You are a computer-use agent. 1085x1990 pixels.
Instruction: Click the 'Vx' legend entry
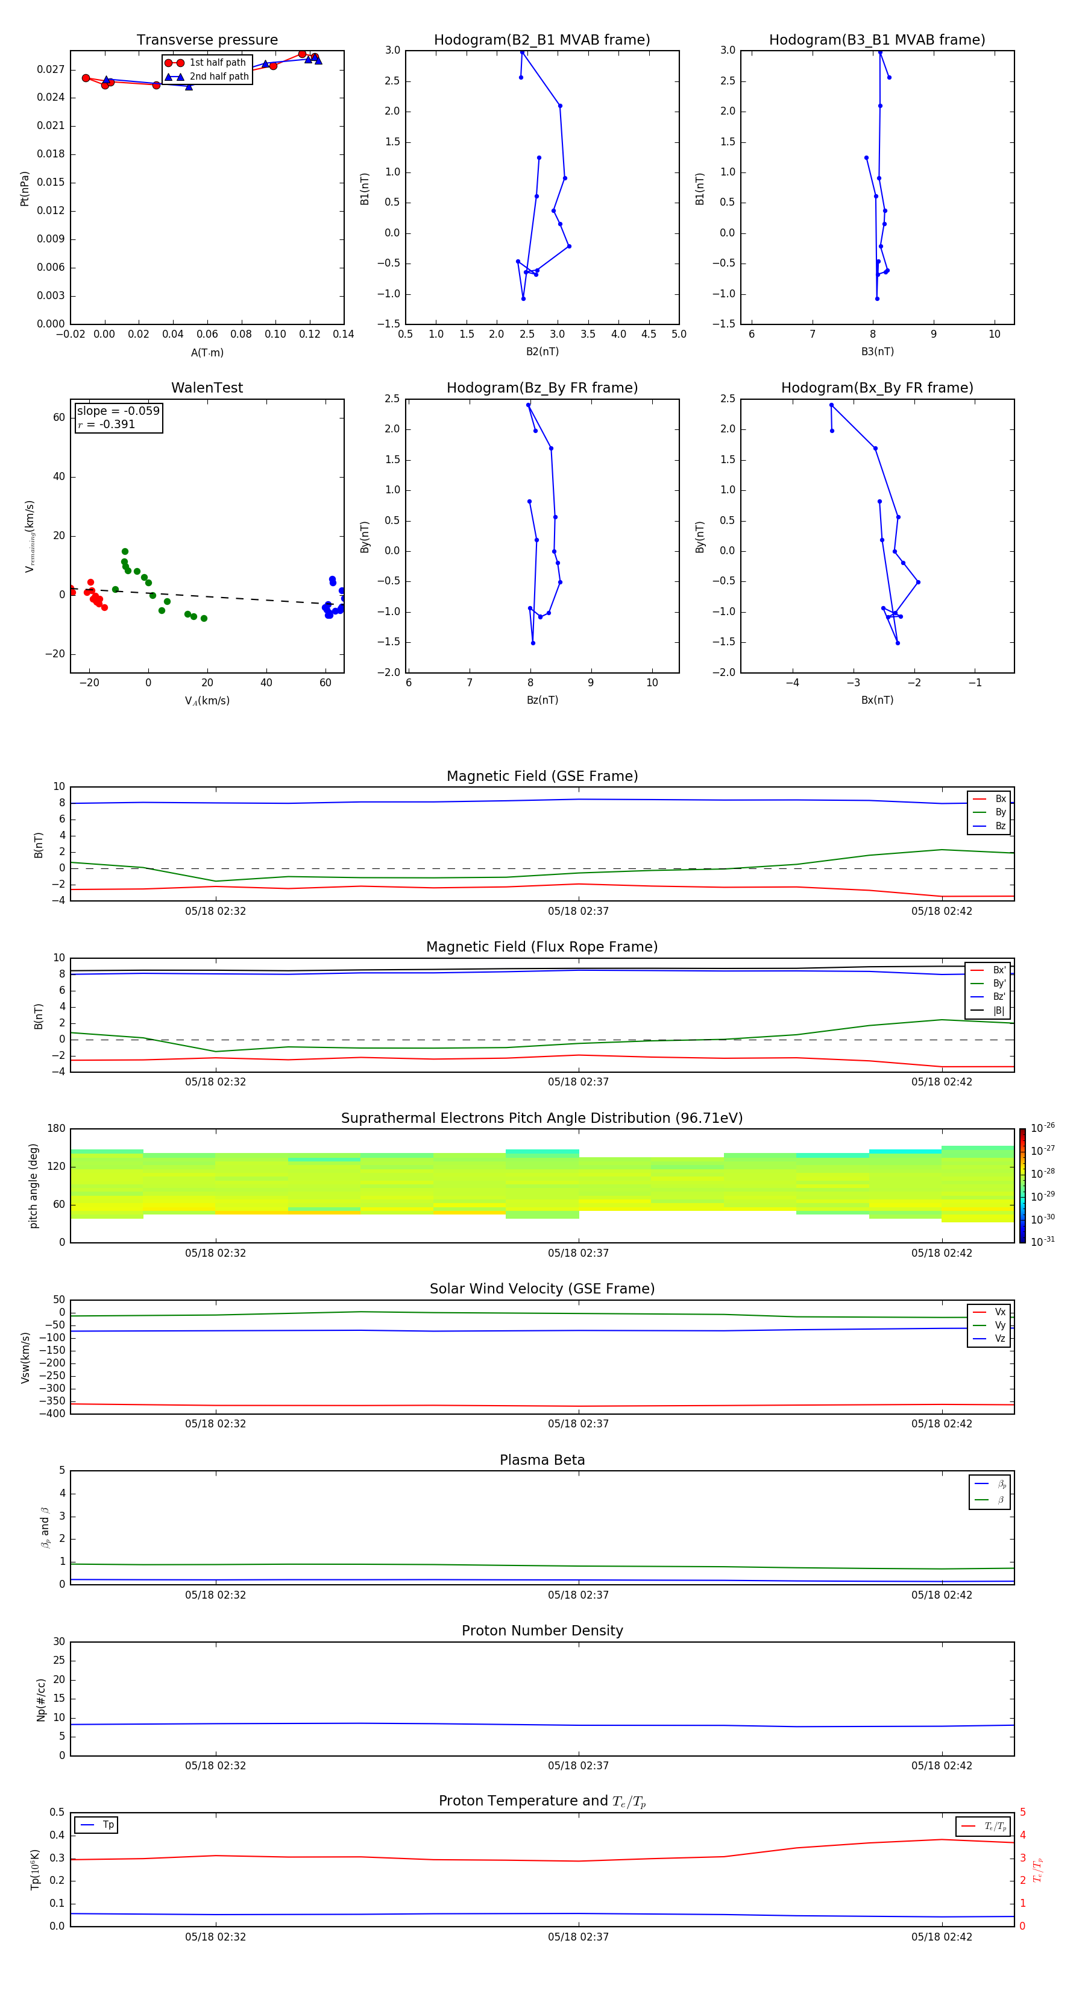coord(989,1312)
